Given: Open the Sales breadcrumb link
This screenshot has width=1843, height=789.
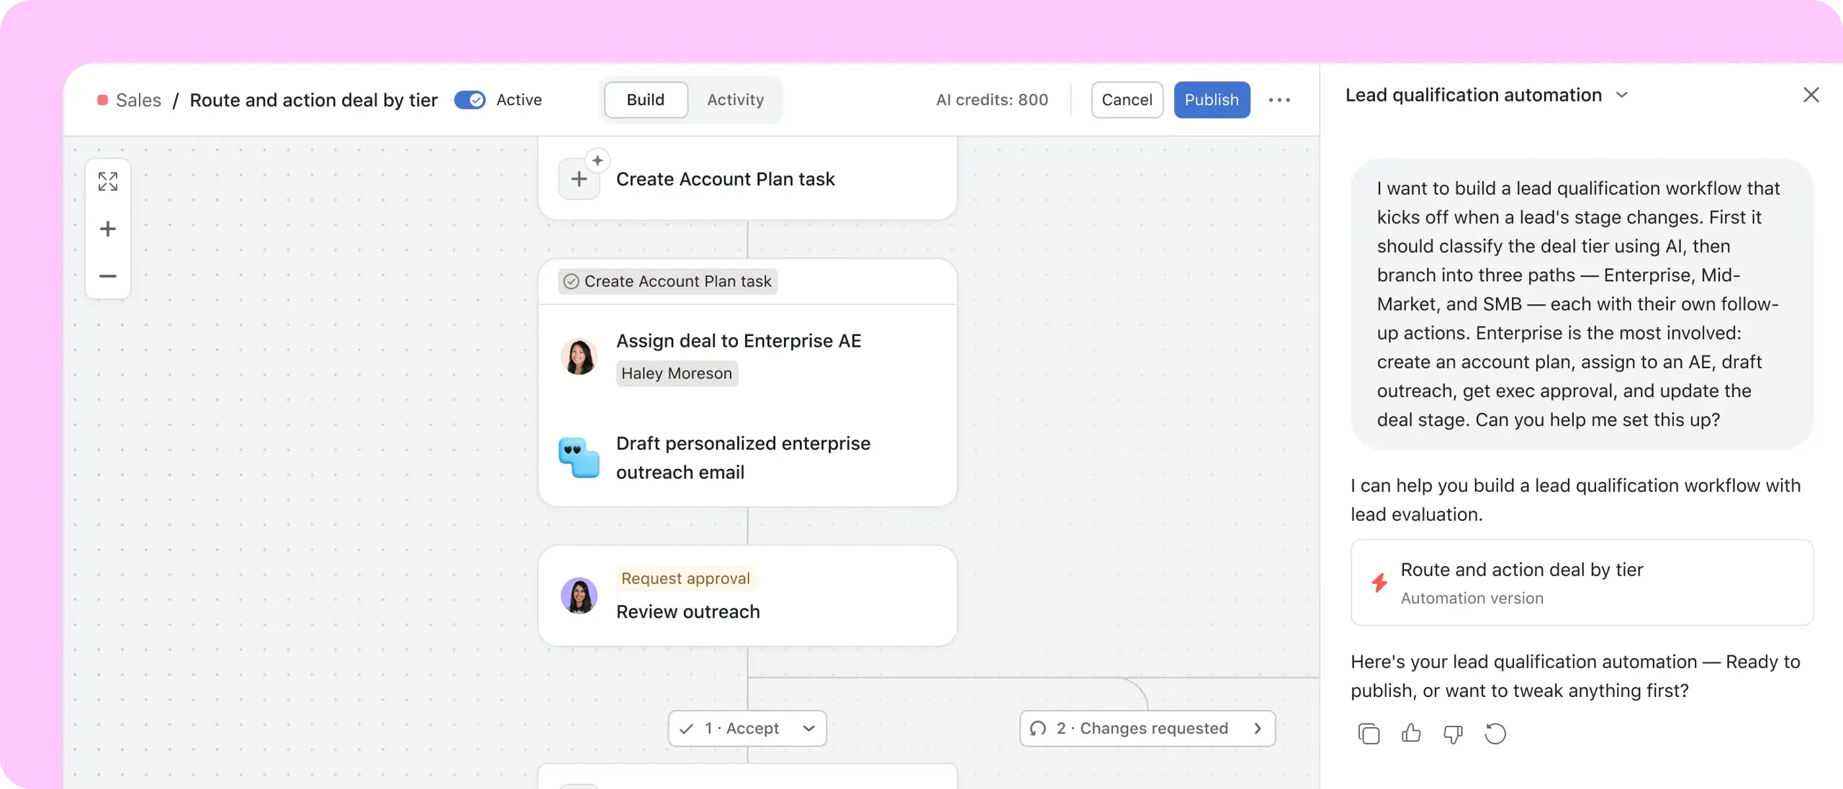Looking at the screenshot, I should pyautogui.click(x=138, y=100).
